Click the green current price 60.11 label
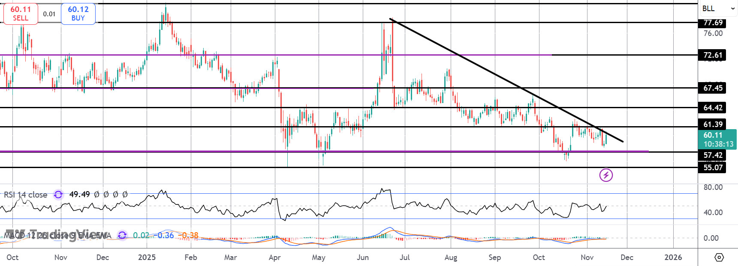This screenshot has height=266, width=738. pos(717,139)
